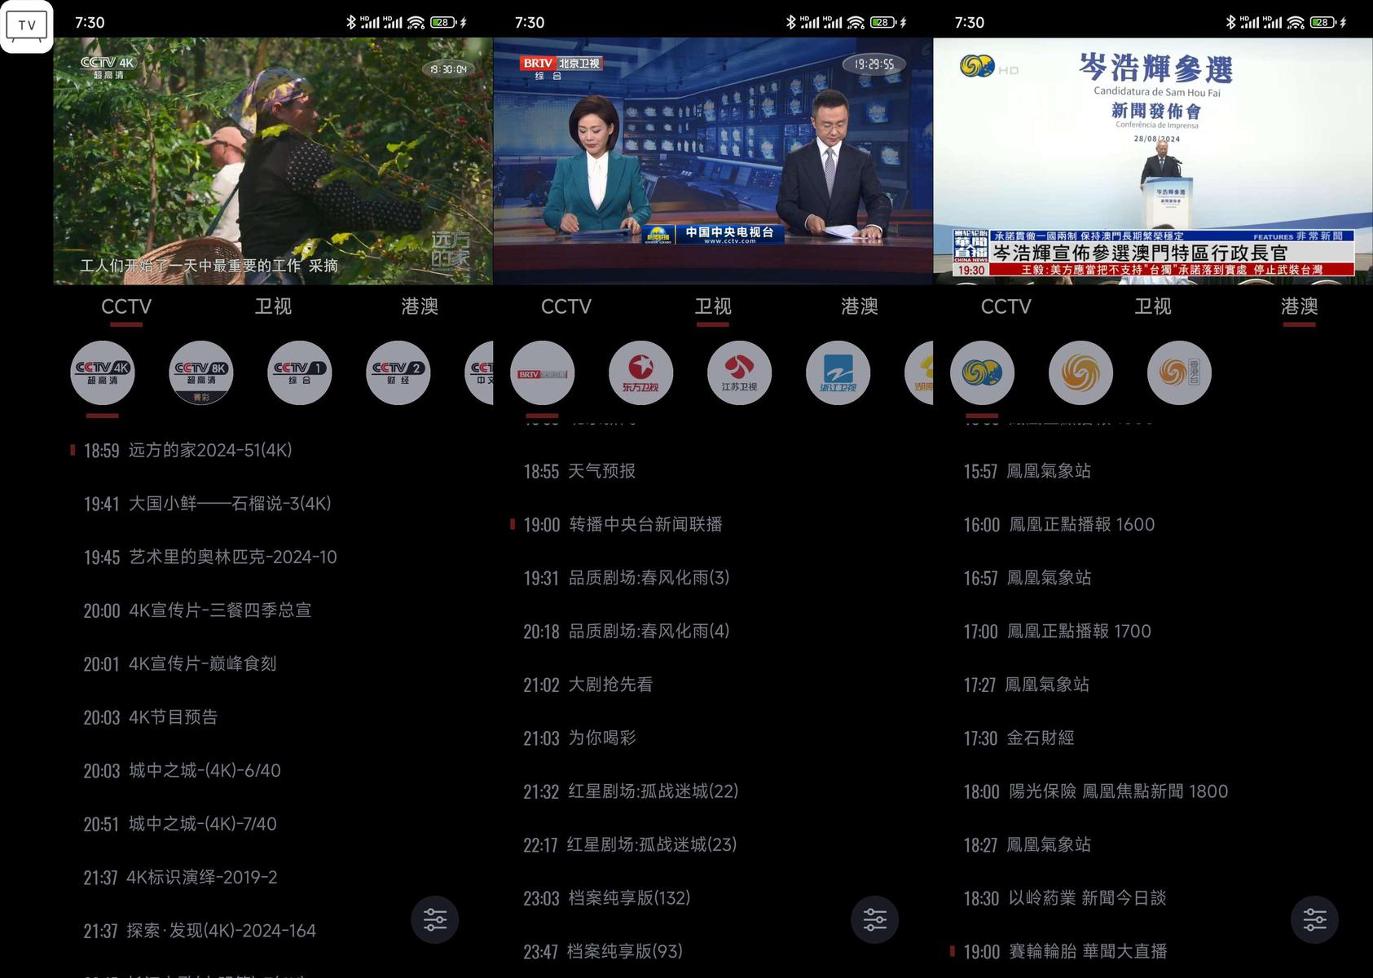This screenshot has width=1373, height=978.
Task: Select 鳳凰正點播報 1600 program
Action: (x=1059, y=524)
